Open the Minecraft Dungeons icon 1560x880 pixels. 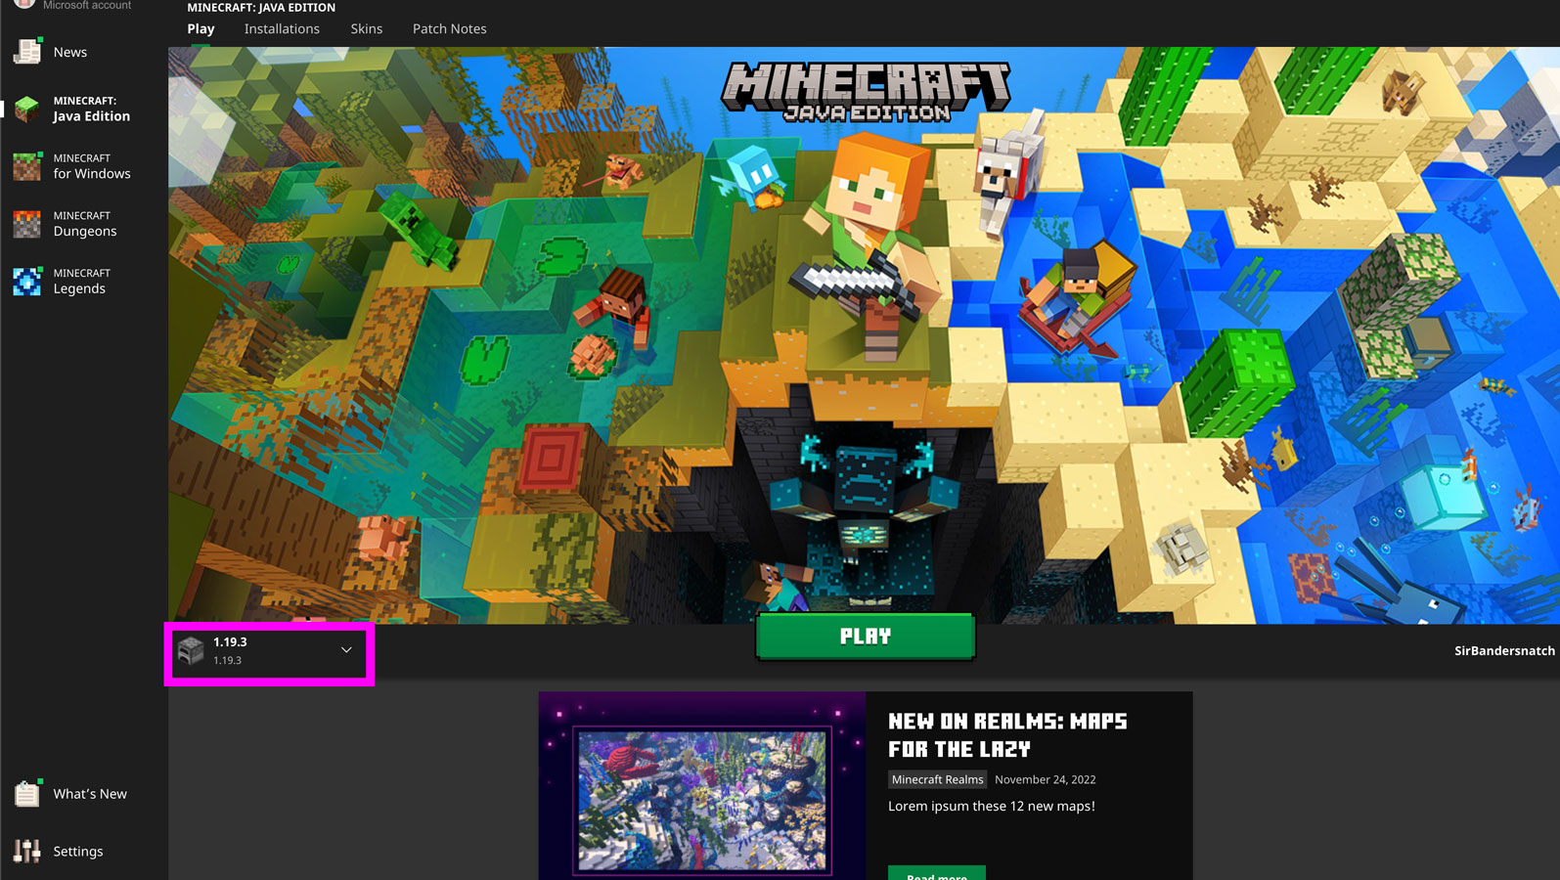[x=27, y=224]
